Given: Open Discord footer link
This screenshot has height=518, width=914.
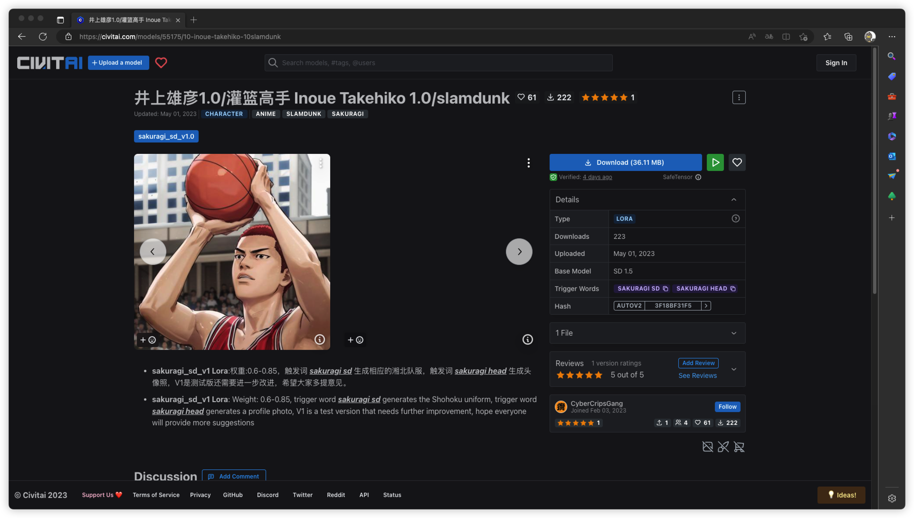Looking at the screenshot, I should tap(267, 495).
